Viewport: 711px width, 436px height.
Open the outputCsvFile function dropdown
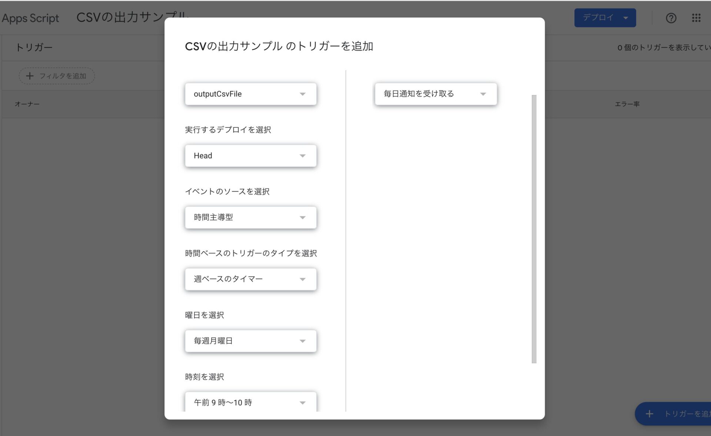[x=251, y=94]
